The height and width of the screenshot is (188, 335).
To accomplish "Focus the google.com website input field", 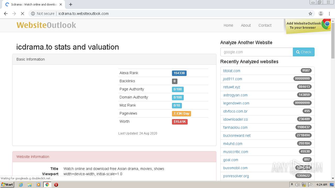I will [256, 52].
